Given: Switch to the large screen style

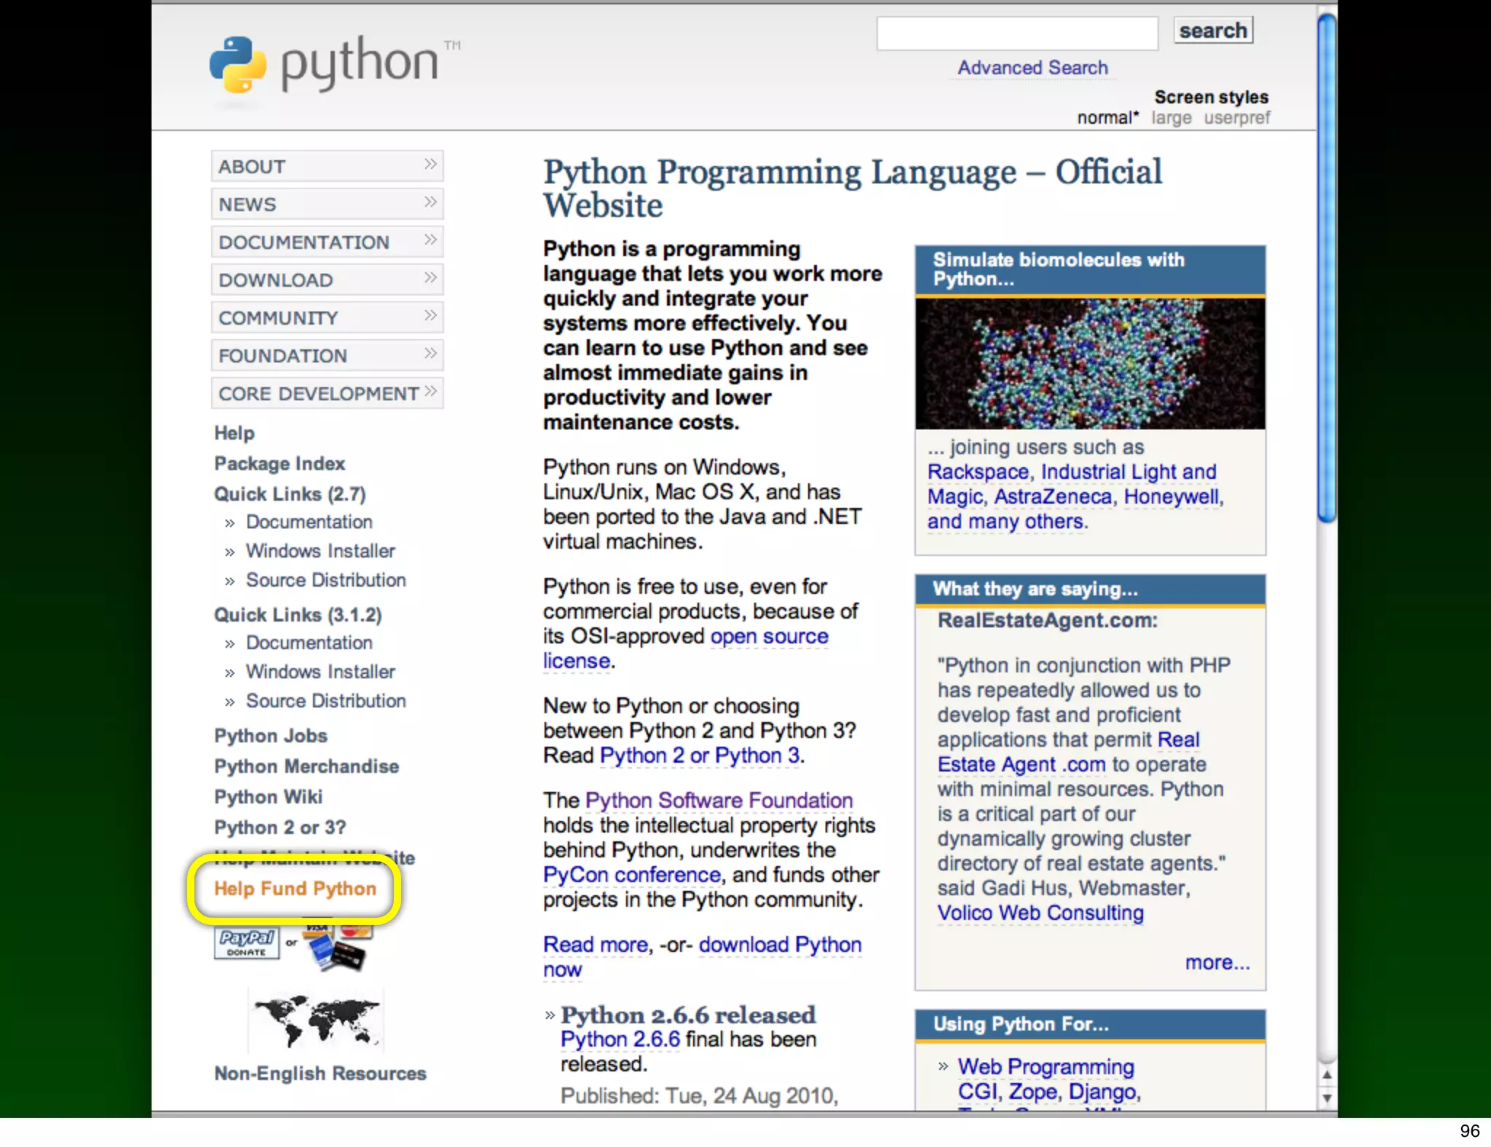Looking at the screenshot, I should [x=1171, y=118].
